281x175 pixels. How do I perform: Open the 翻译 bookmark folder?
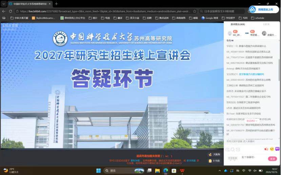118,18
